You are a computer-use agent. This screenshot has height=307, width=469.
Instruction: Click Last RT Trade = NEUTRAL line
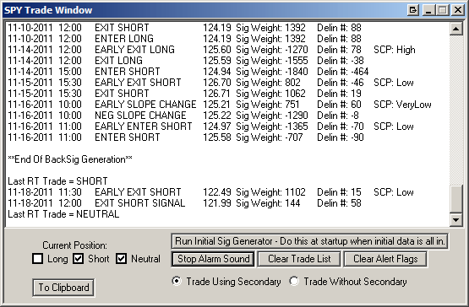[63, 214]
